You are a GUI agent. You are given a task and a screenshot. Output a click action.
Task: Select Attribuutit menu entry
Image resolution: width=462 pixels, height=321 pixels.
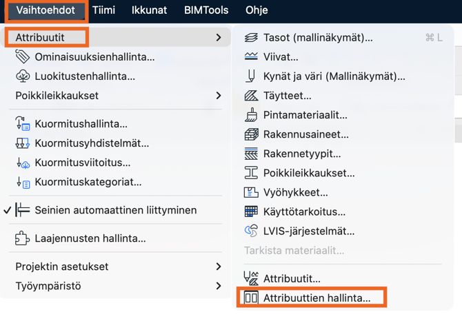click(x=116, y=37)
